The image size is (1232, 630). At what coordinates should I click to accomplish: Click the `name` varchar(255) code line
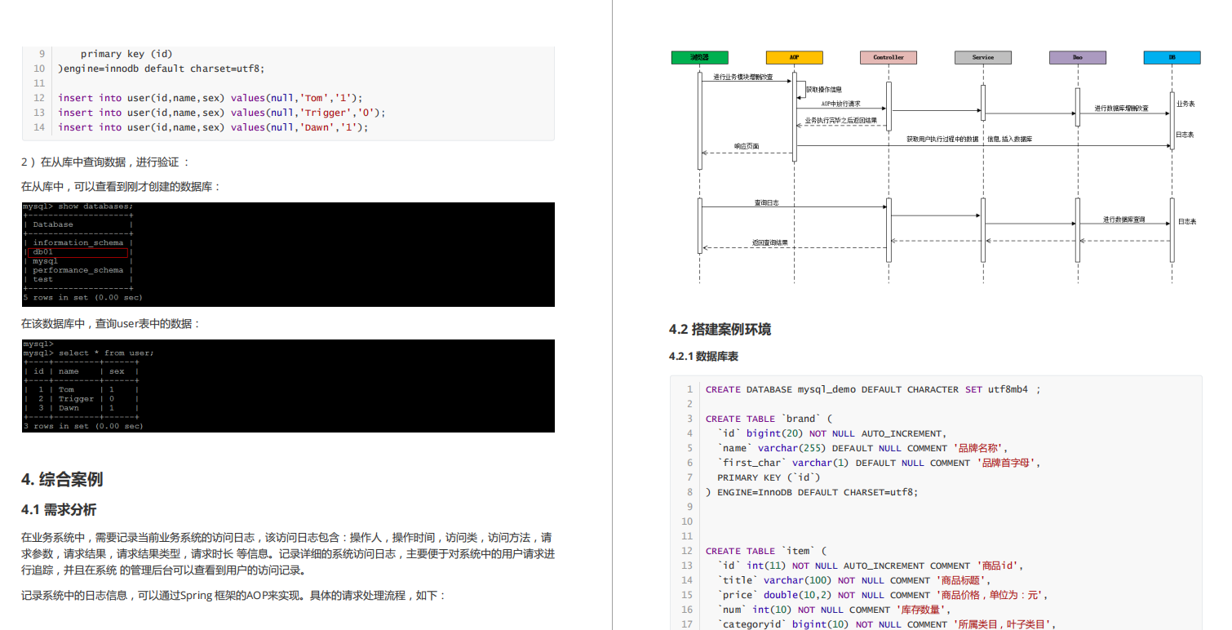pyautogui.click(x=863, y=448)
